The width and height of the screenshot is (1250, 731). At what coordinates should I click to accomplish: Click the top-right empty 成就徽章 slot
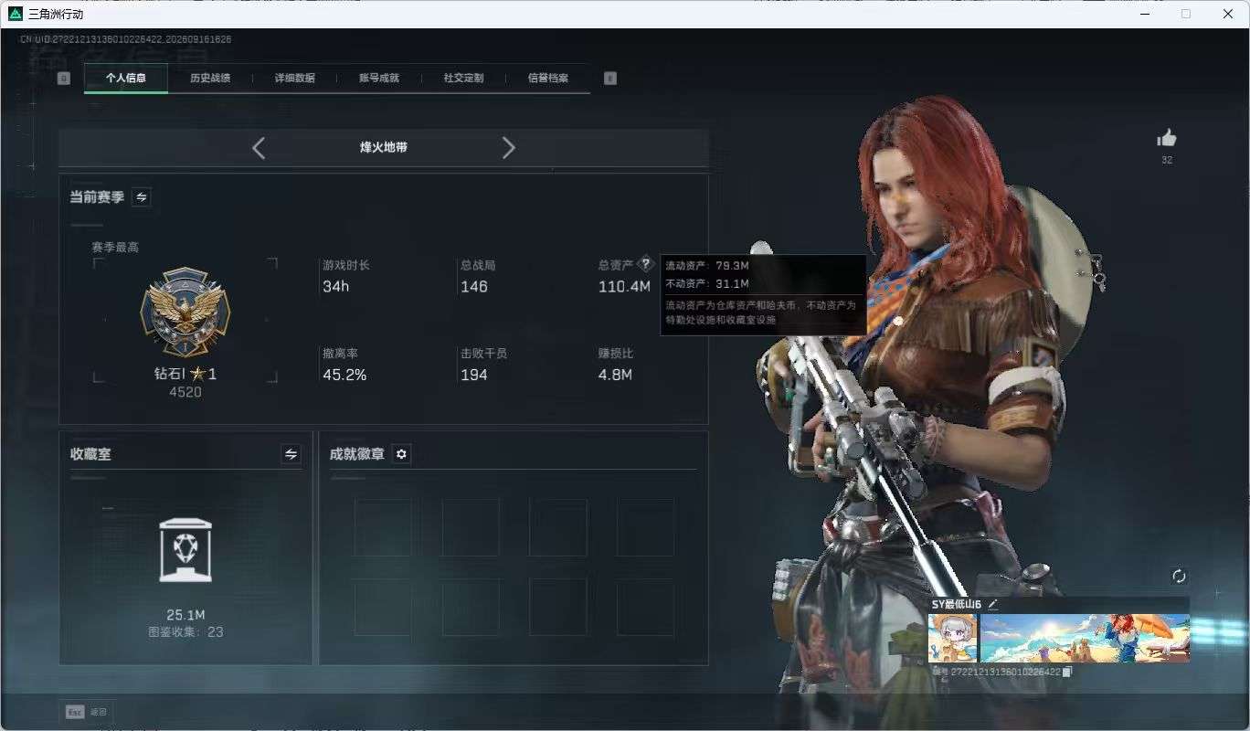click(x=645, y=527)
